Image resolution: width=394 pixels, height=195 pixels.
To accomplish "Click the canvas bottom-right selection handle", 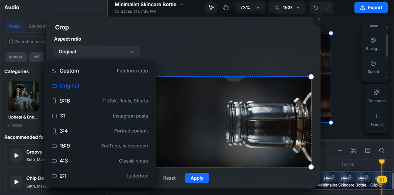I will [x=331, y=122].
